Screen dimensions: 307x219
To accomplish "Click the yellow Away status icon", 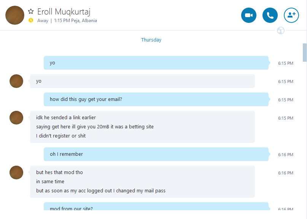I will (x=31, y=20).
